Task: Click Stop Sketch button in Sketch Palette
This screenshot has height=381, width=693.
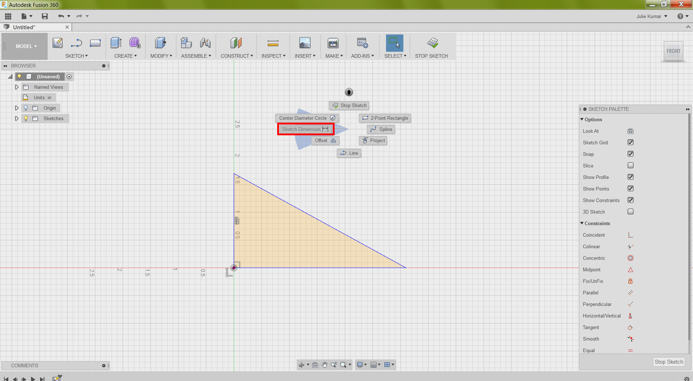Action: point(669,362)
